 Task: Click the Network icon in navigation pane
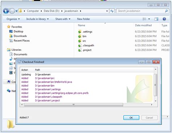coord(9,91)
